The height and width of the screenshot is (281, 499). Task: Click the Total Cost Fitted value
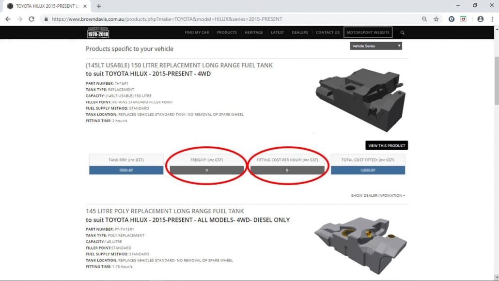(x=368, y=170)
